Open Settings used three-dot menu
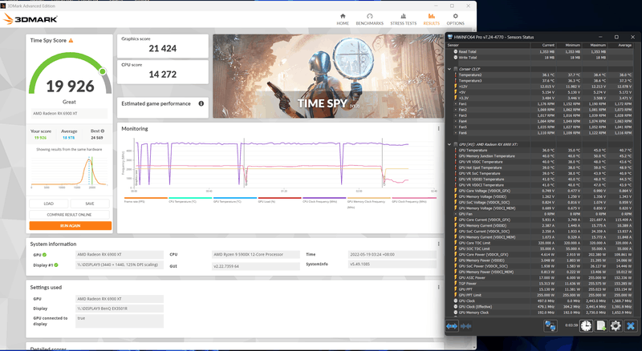This screenshot has width=642, height=351. pyautogui.click(x=438, y=287)
